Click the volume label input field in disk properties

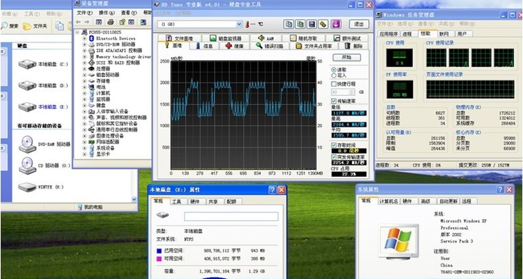tap(212, 216)
